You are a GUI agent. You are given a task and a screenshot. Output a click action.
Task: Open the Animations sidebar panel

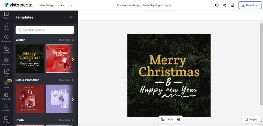tap(6, 39)
